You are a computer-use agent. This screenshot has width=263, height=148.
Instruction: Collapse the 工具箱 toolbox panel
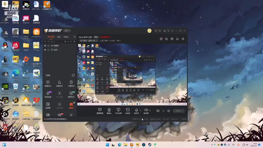(x=73, y=75)
